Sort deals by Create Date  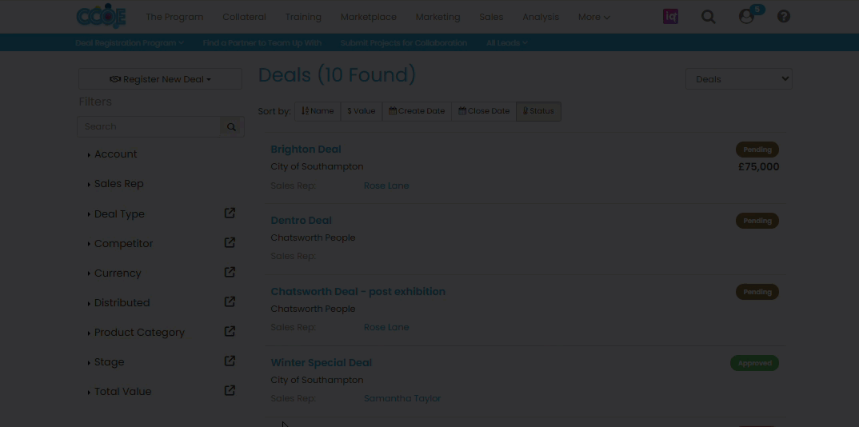pos(417,111)
